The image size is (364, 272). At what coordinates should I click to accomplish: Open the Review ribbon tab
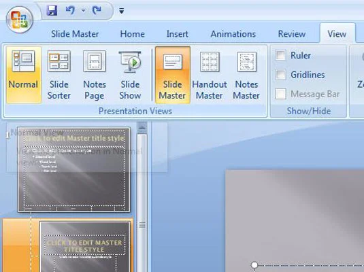(x=292, y=34)
